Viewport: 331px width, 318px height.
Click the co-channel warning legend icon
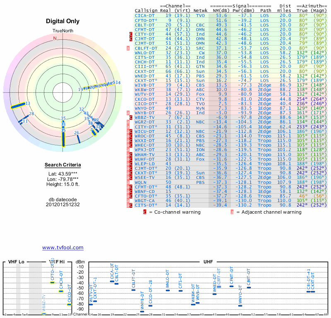[x=145, y=212]
